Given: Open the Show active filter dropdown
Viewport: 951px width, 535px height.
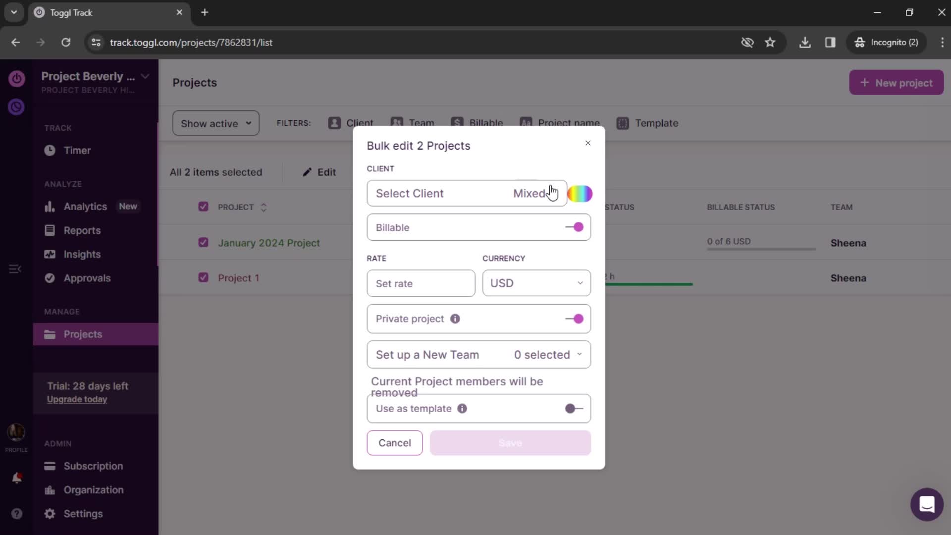Looking at the screenshot, I should tap(215, 123).
